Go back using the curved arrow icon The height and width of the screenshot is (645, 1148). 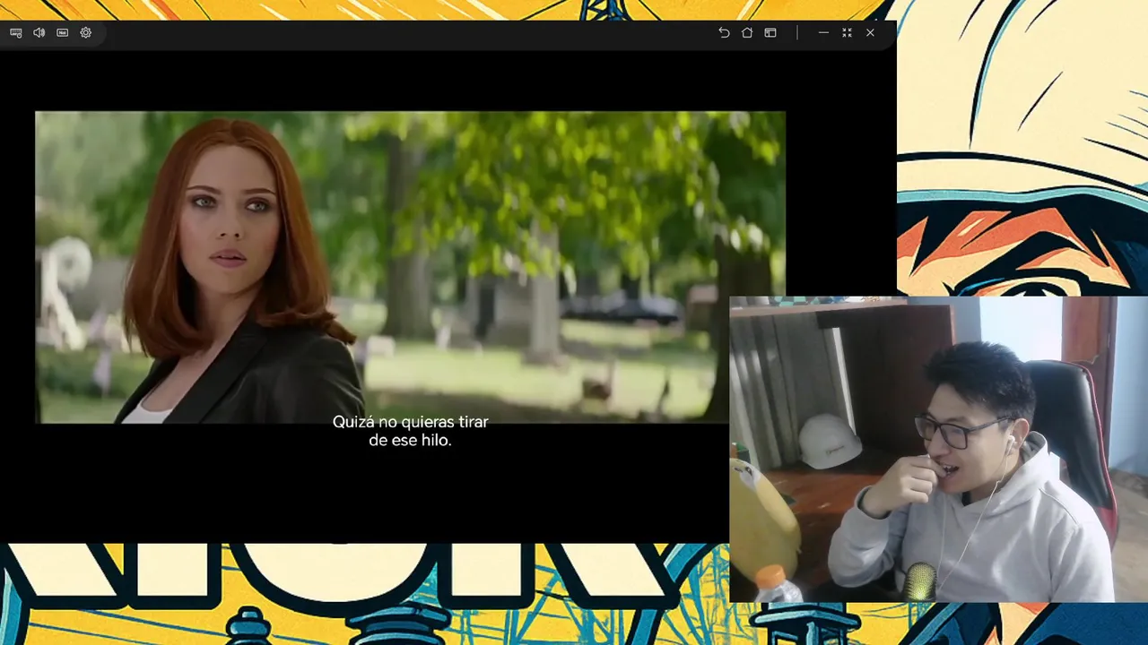pos(724,32)
